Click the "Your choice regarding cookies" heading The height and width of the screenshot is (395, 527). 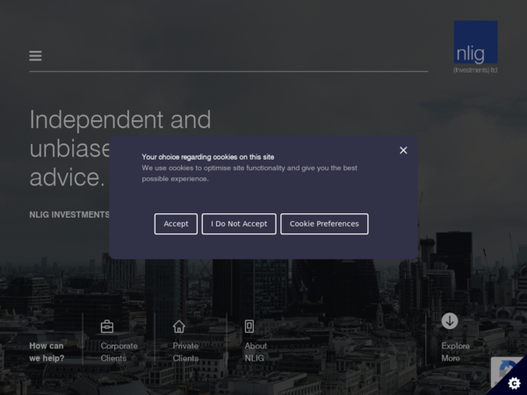[x=208, y=157]
